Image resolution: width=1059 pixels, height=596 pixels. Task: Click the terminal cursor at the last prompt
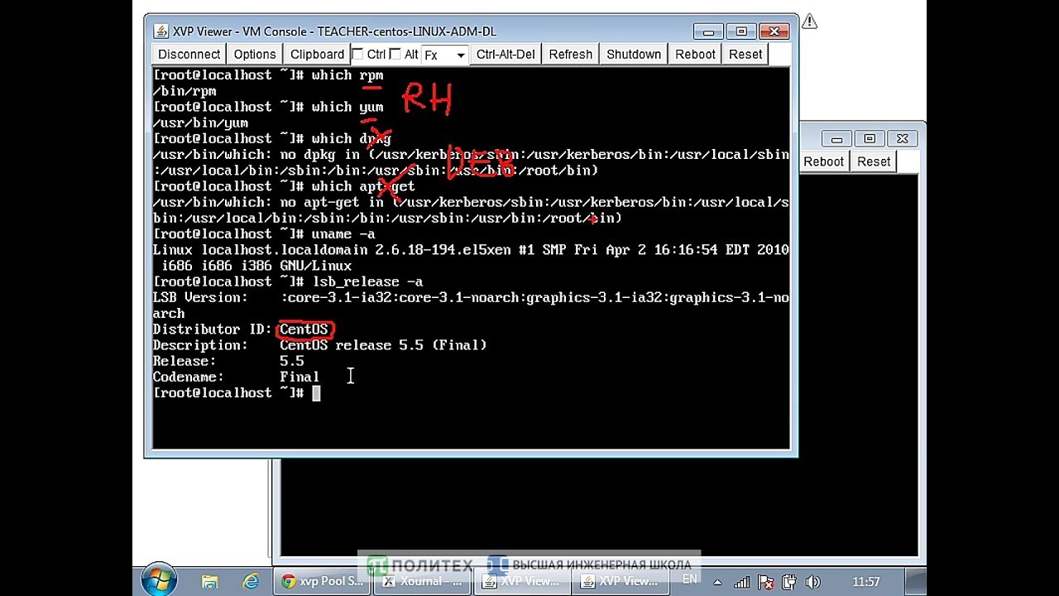[x=316, y=393]
